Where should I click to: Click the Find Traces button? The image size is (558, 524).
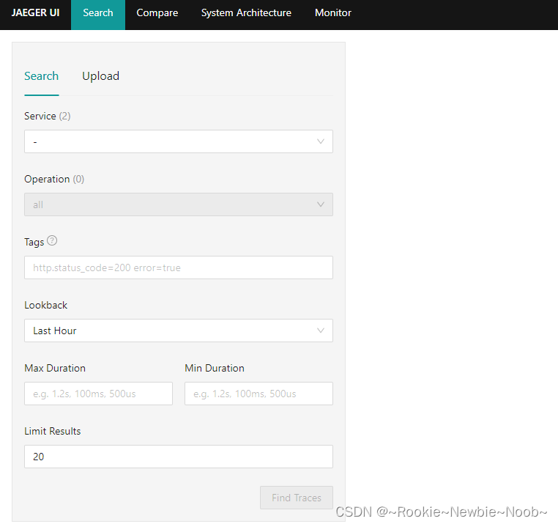(x=297, y=498)
